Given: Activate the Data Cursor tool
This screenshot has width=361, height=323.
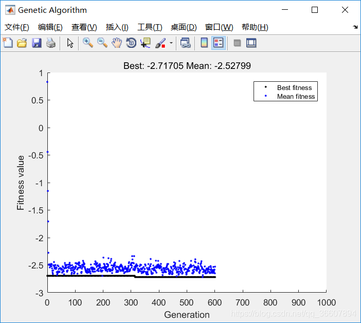Looking at the screenshot, I should coord(146,43).
